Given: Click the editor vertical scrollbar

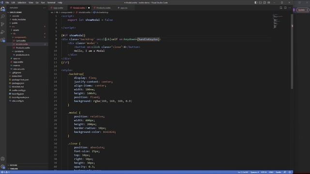Looking at the screenshot, I should (292, 51).
